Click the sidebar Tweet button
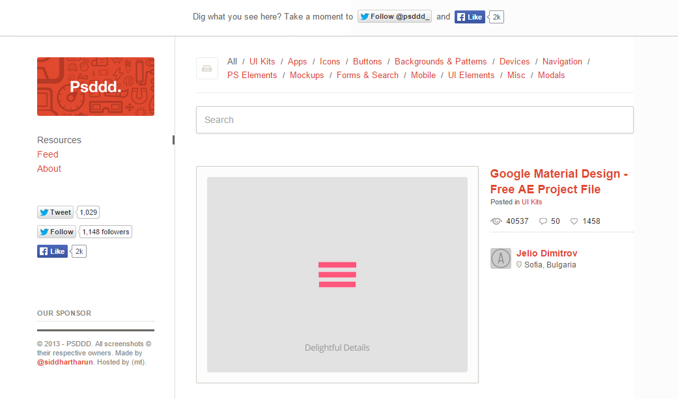The image size is (678, 399). (55, 212)
